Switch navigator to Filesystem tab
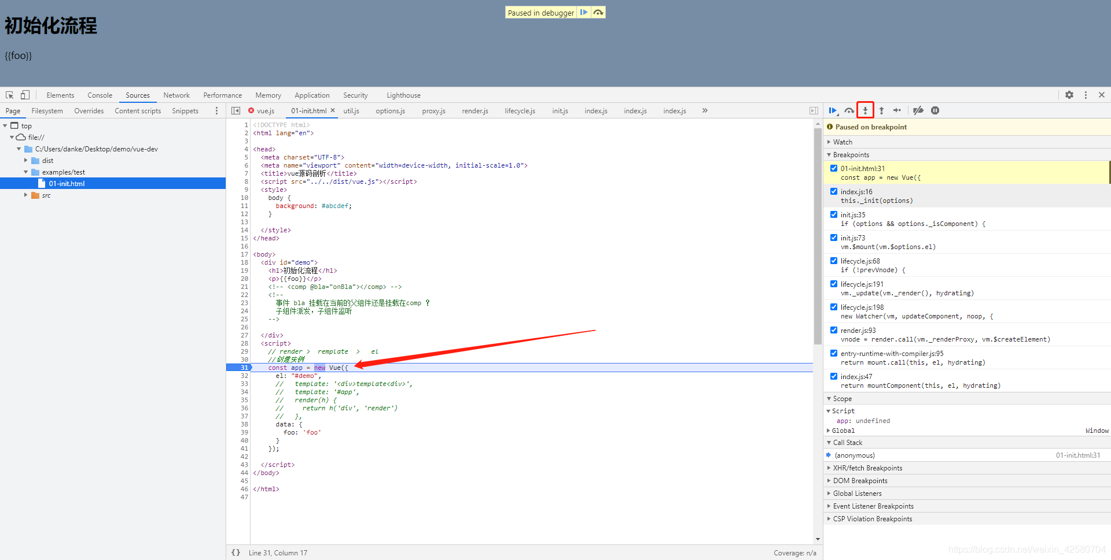 47,111
